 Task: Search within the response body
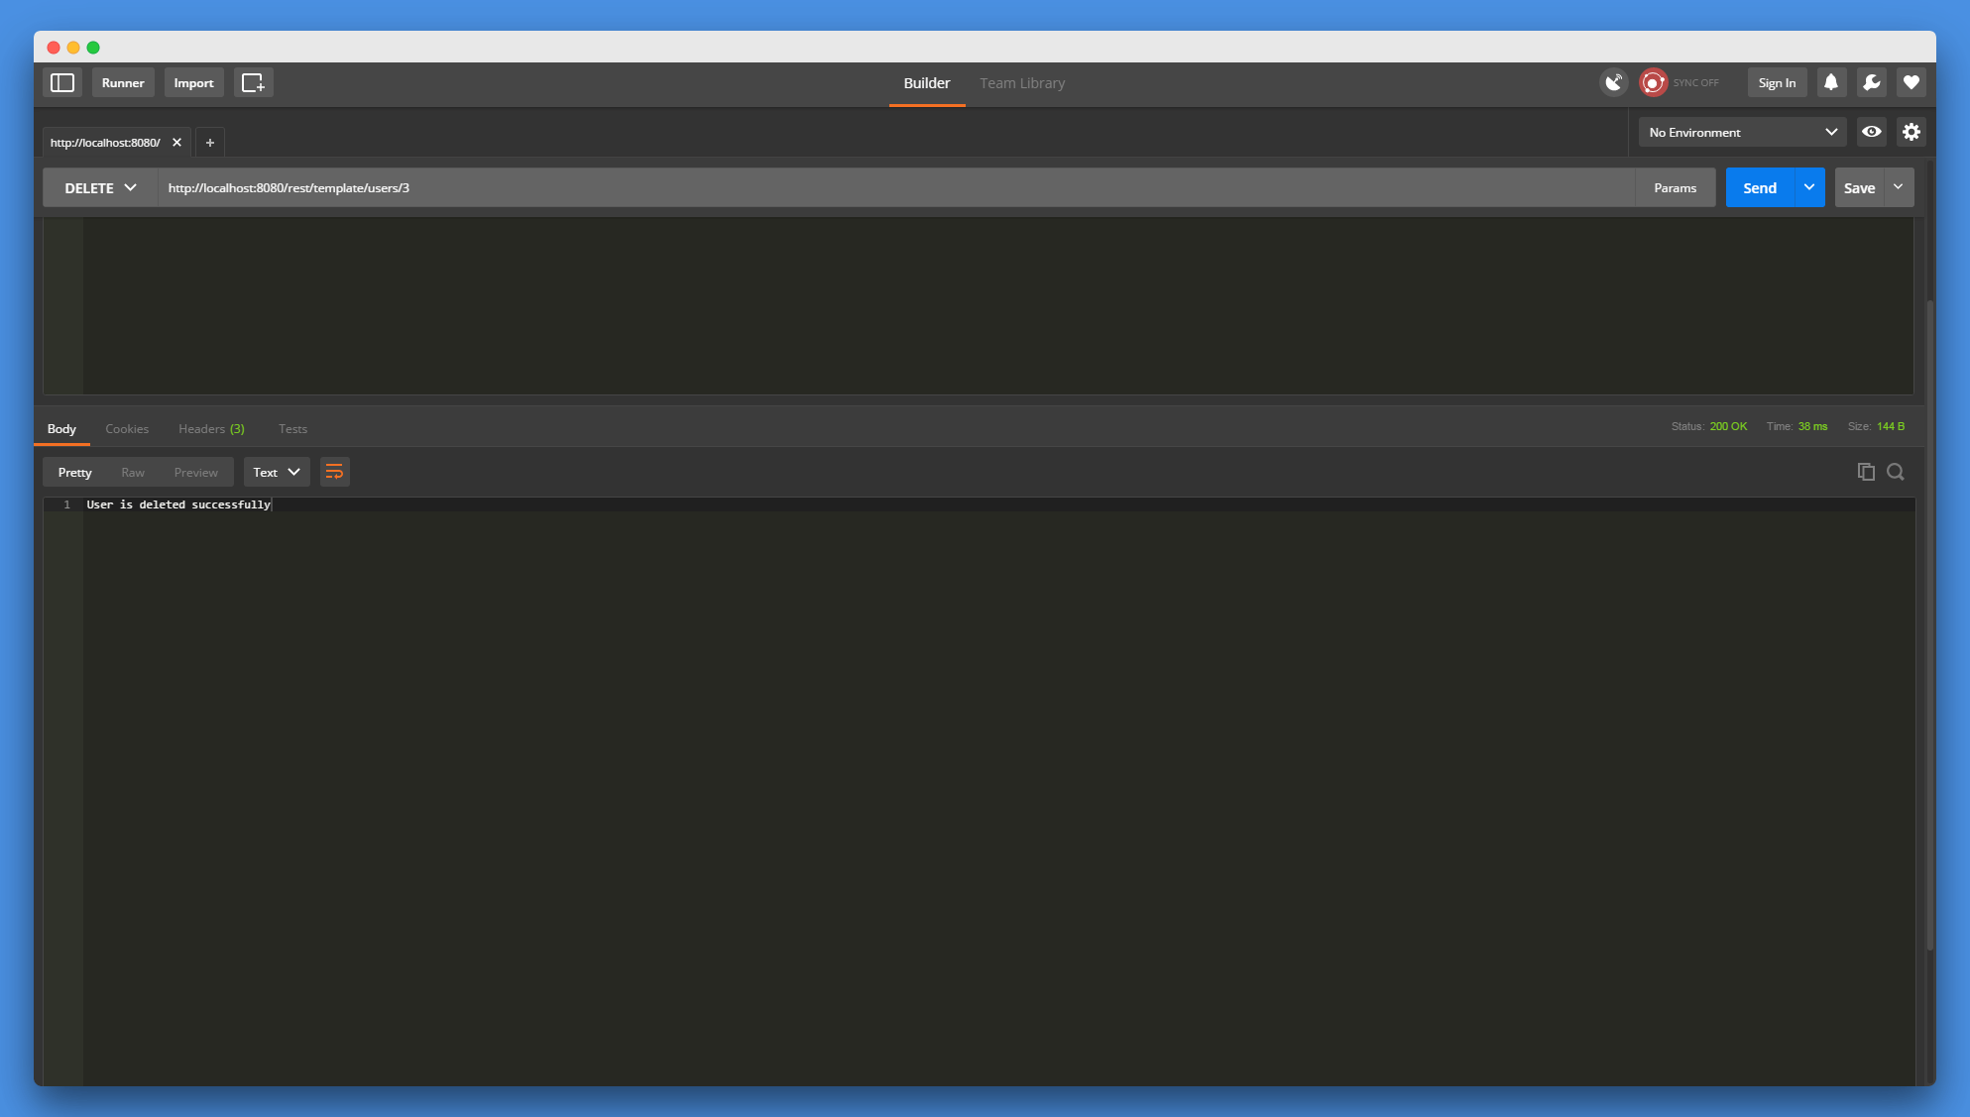click(1896, 472)
